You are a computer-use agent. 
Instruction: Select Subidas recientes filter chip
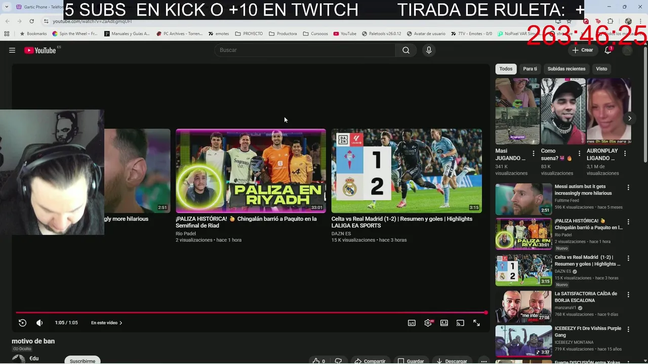tap(566, 69)
